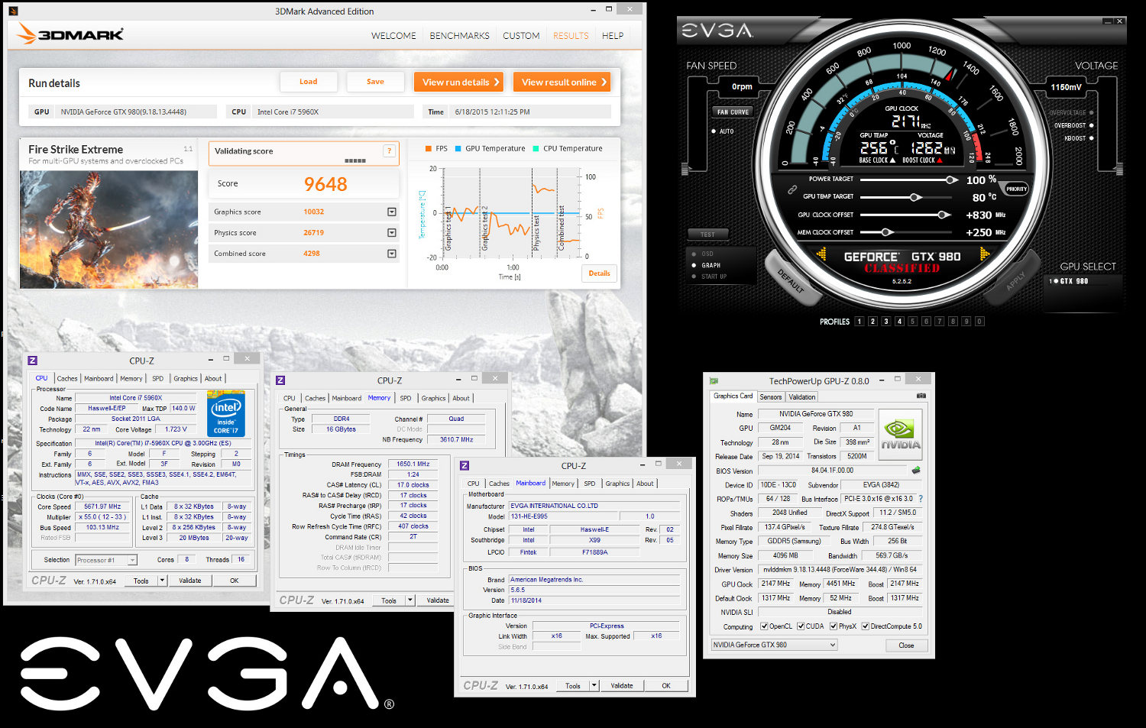Select EVGA profile number 4
This screenshot has width=1146, height=728.
pos(899,322)
